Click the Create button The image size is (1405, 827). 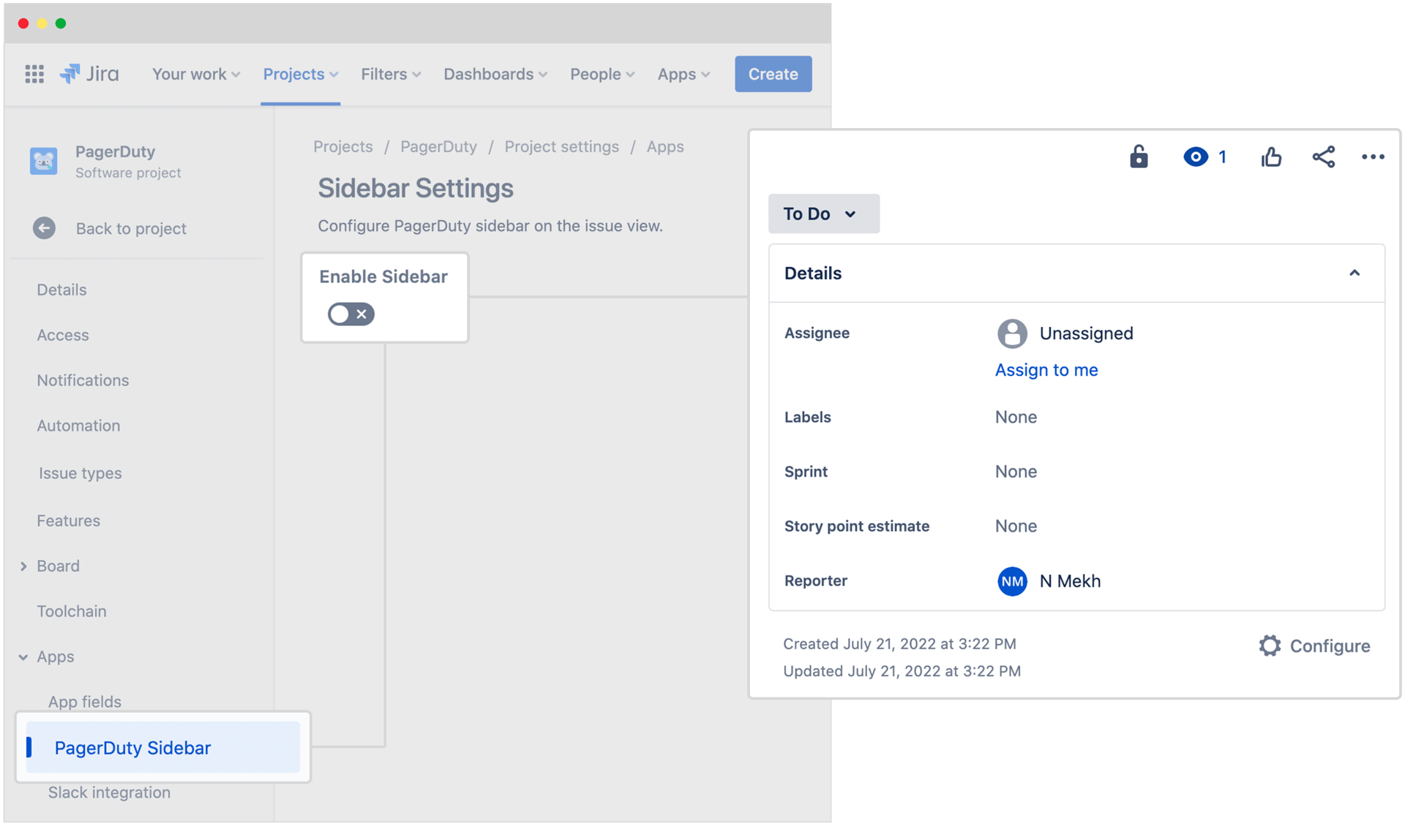(773, 74)
